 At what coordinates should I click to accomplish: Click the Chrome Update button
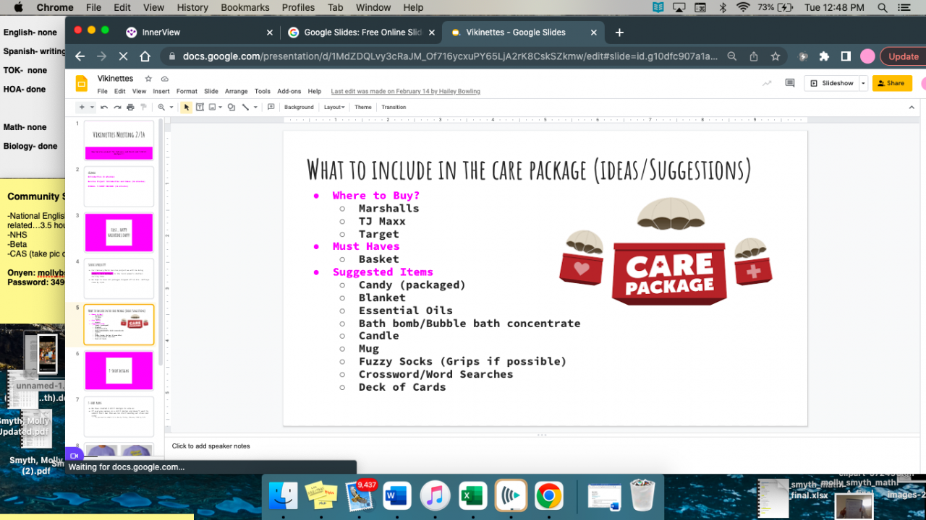coord(904,56)
